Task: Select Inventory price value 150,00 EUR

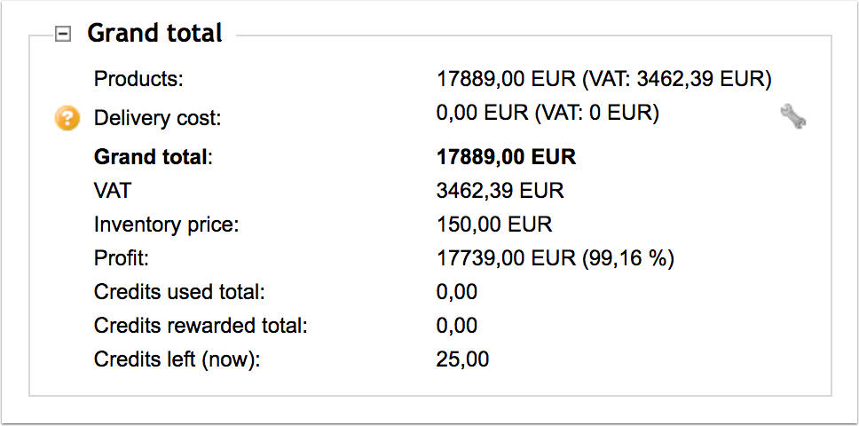Action: coord(494,225)
